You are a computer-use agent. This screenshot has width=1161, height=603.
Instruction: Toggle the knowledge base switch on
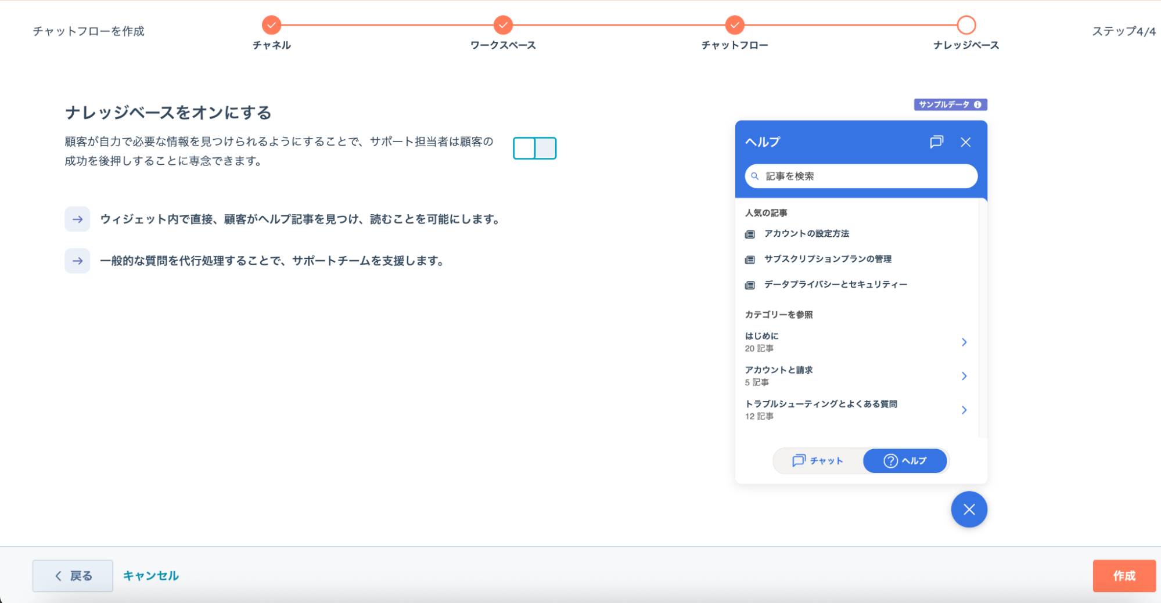(534, 148)
